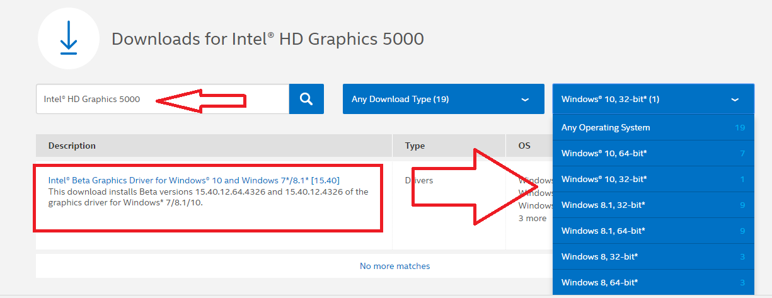This screenshot has width=772, height=298.
Task: Pick Windows 8, 64-bit from the dropdown
Action: 653,282
